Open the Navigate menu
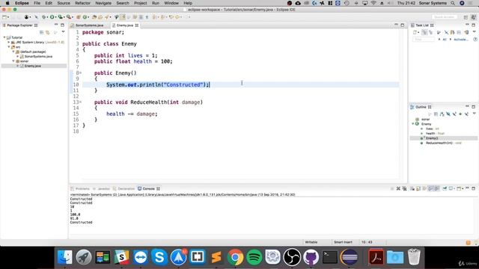Viewport: 479px width, 269px height. [103, 3]
